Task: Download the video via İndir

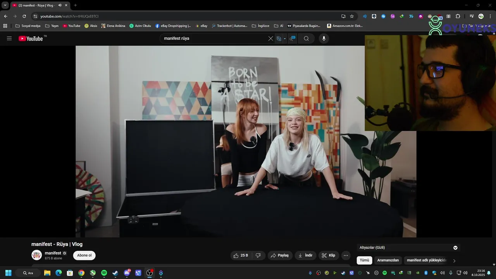Action: [305, 255]
